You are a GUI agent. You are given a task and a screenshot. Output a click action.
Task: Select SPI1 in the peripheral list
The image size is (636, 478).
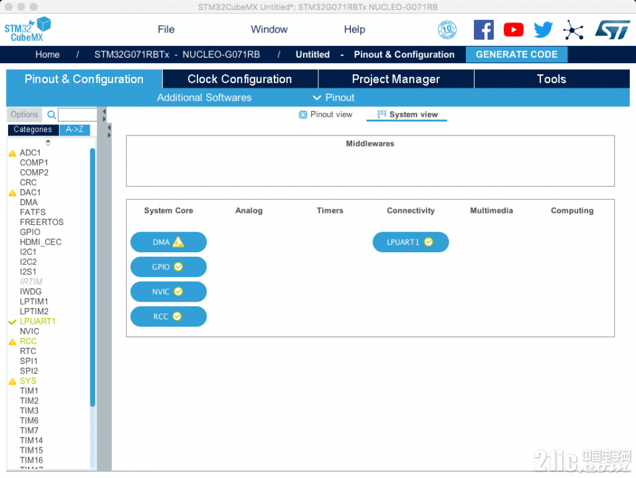click(29, 361)
